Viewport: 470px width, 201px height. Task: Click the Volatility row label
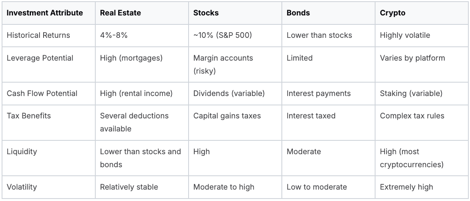(22, 187)
